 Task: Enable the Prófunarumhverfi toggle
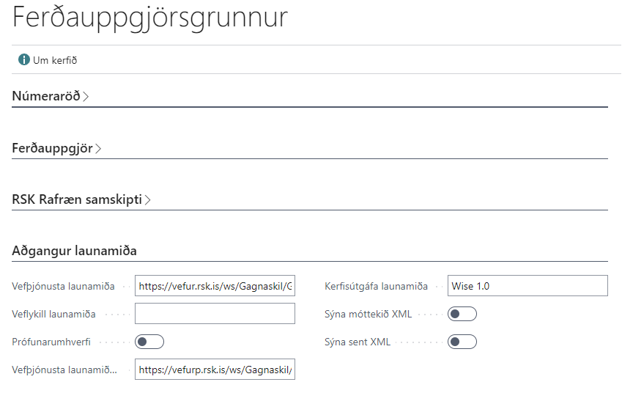tap(149, 342)
